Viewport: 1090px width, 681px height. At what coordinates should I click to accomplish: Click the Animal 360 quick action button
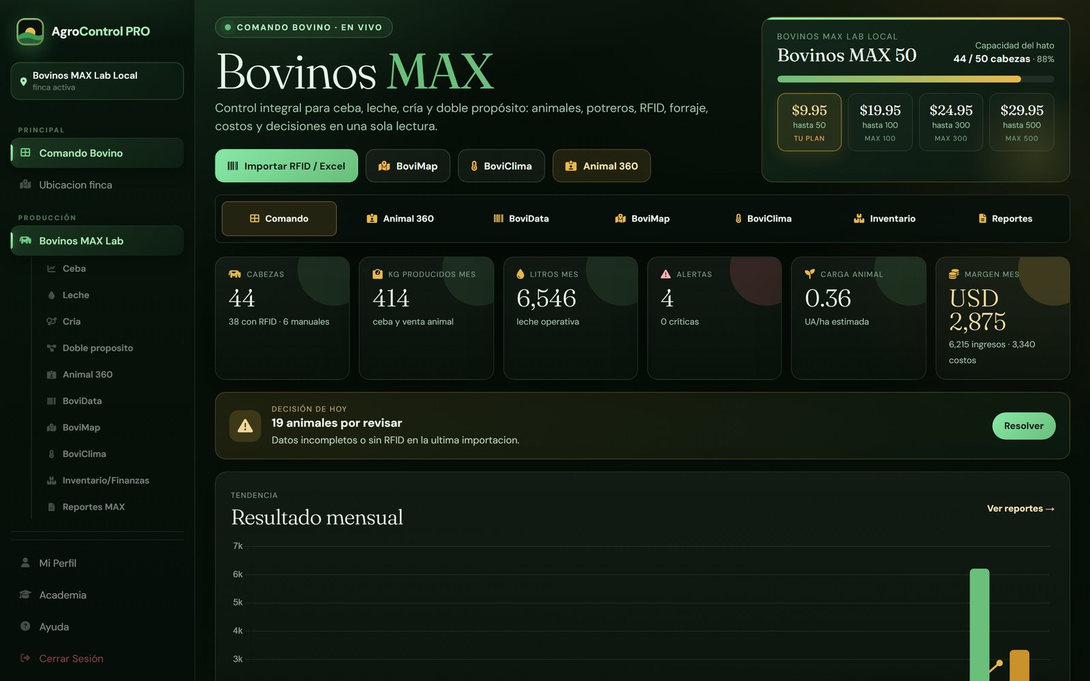click(602, 165)
